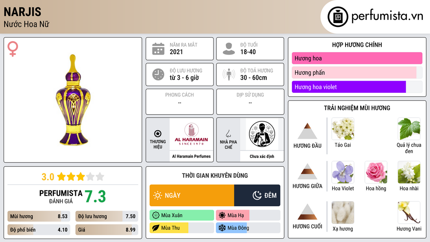Click the Phong cách card
Image resolution: width=430 pixels, height=242 pixels.
(x=180, y=102)
